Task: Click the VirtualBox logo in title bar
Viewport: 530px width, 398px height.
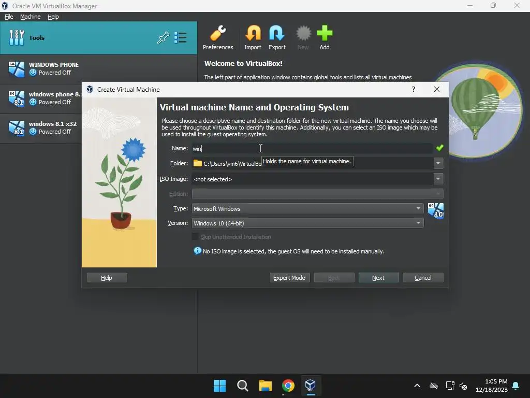Action: 5,6
